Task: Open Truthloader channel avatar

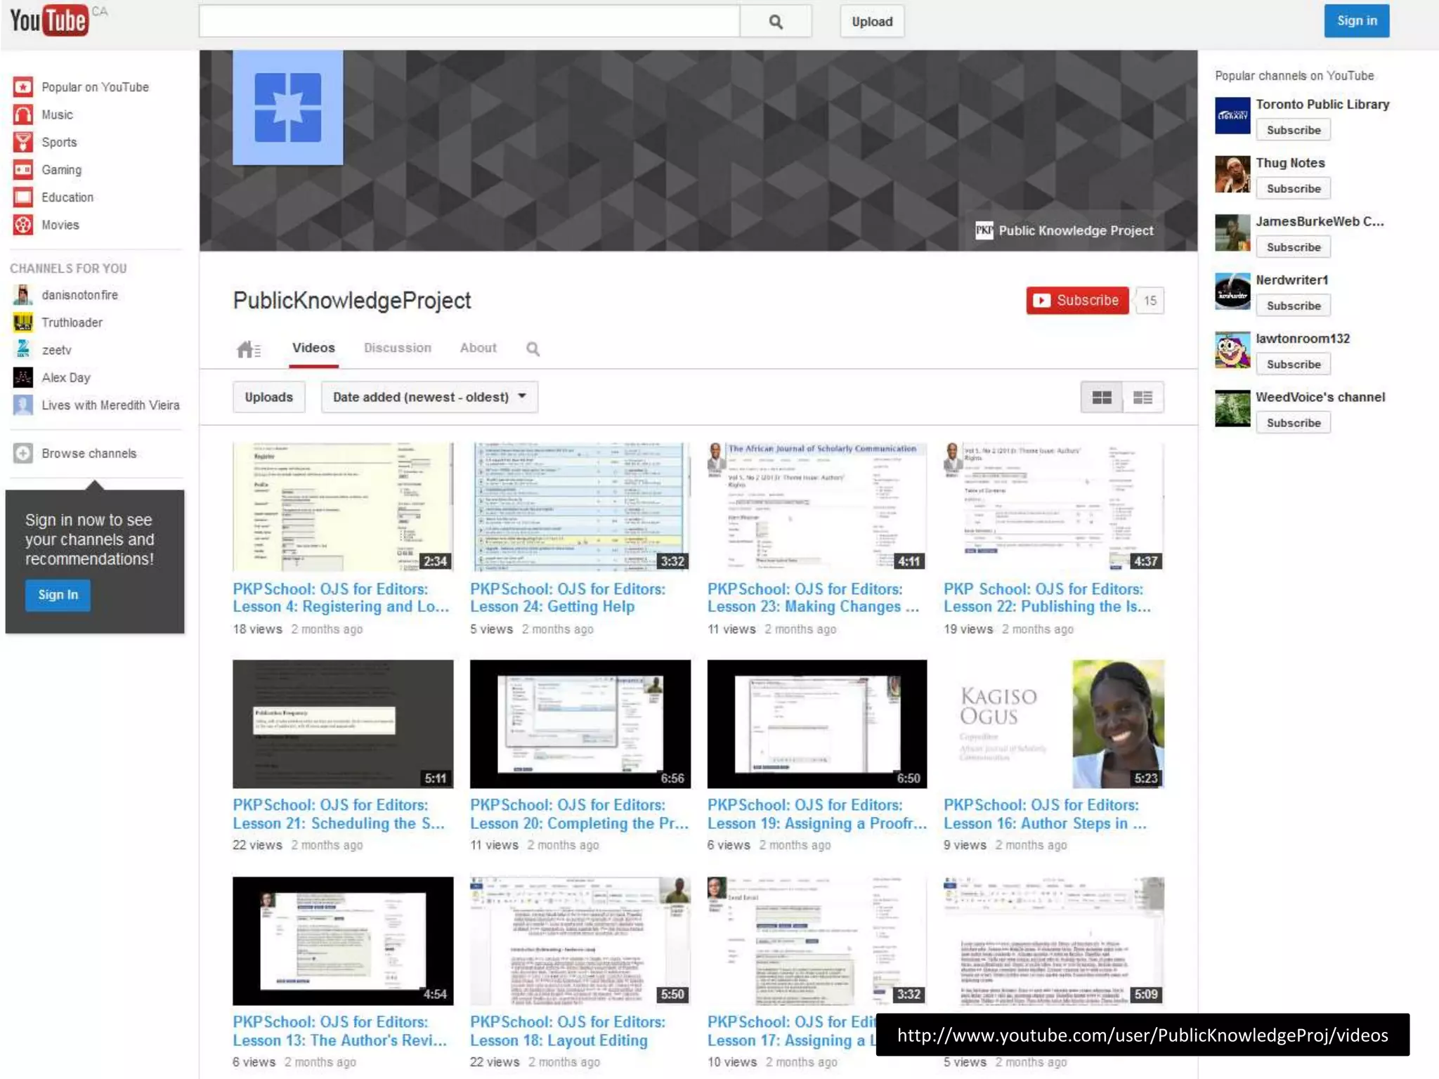Action: [x=23, y=322]
